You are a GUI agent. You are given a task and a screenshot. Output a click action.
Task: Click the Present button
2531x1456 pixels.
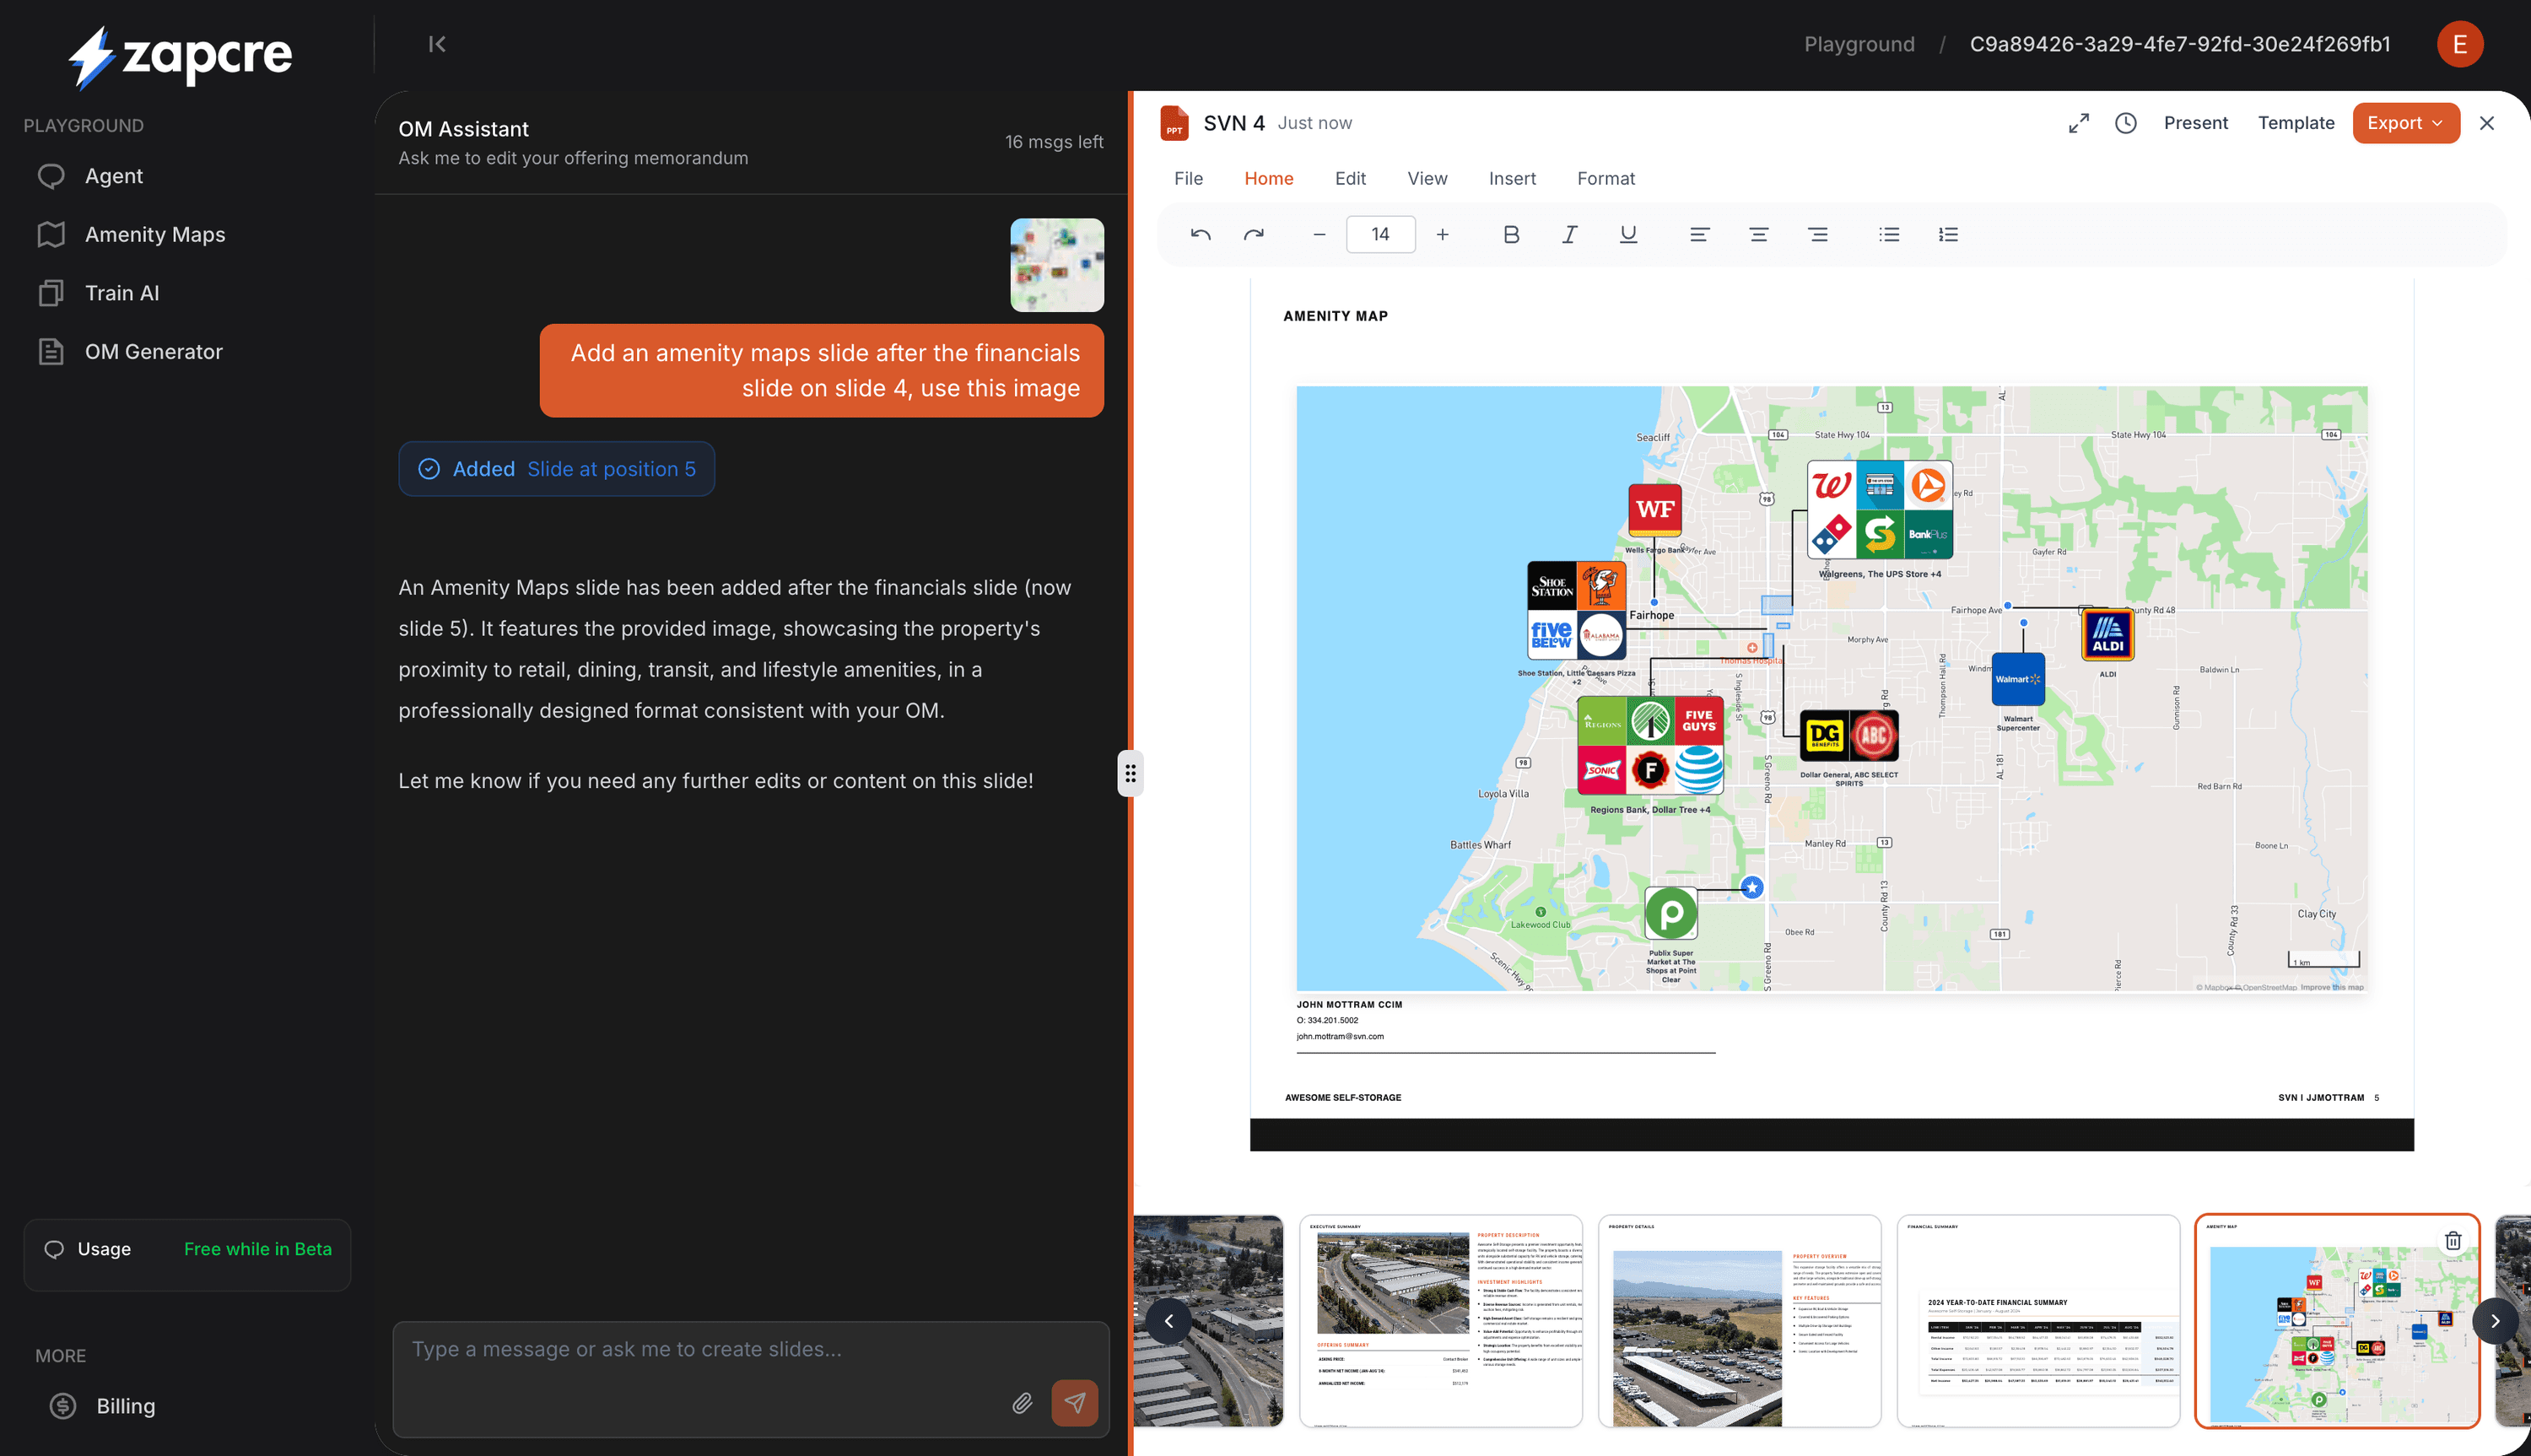coord(2196,123)
